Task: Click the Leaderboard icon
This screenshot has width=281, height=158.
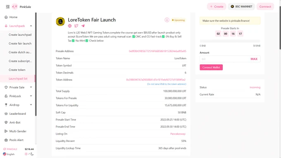Action: click(6, 113)
